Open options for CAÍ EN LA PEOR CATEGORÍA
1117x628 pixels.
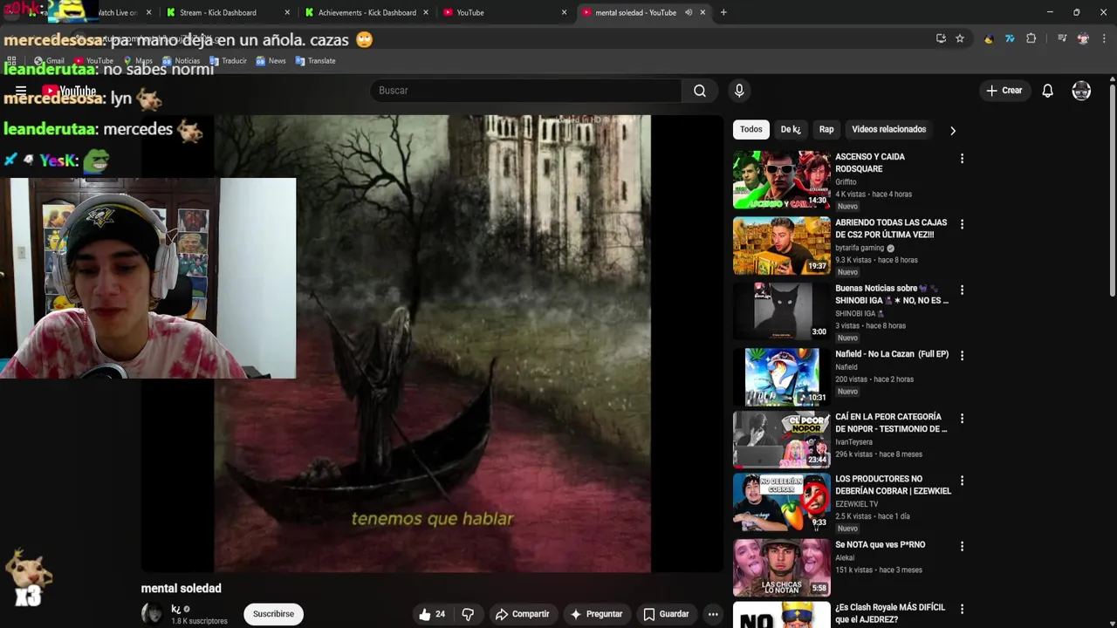(x=962, y=419)
